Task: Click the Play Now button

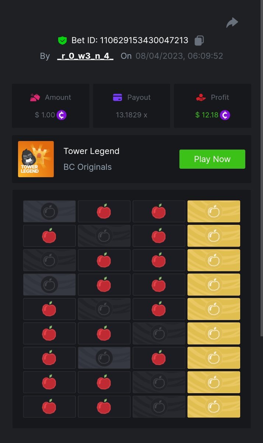Action: pos(212,159)
